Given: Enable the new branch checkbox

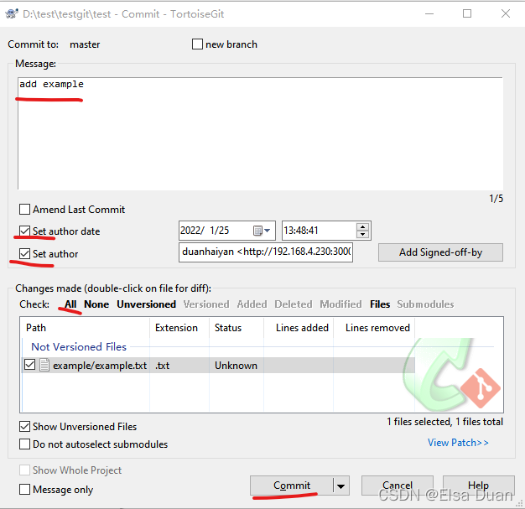Looking at the screenshot, I should 197,44.
